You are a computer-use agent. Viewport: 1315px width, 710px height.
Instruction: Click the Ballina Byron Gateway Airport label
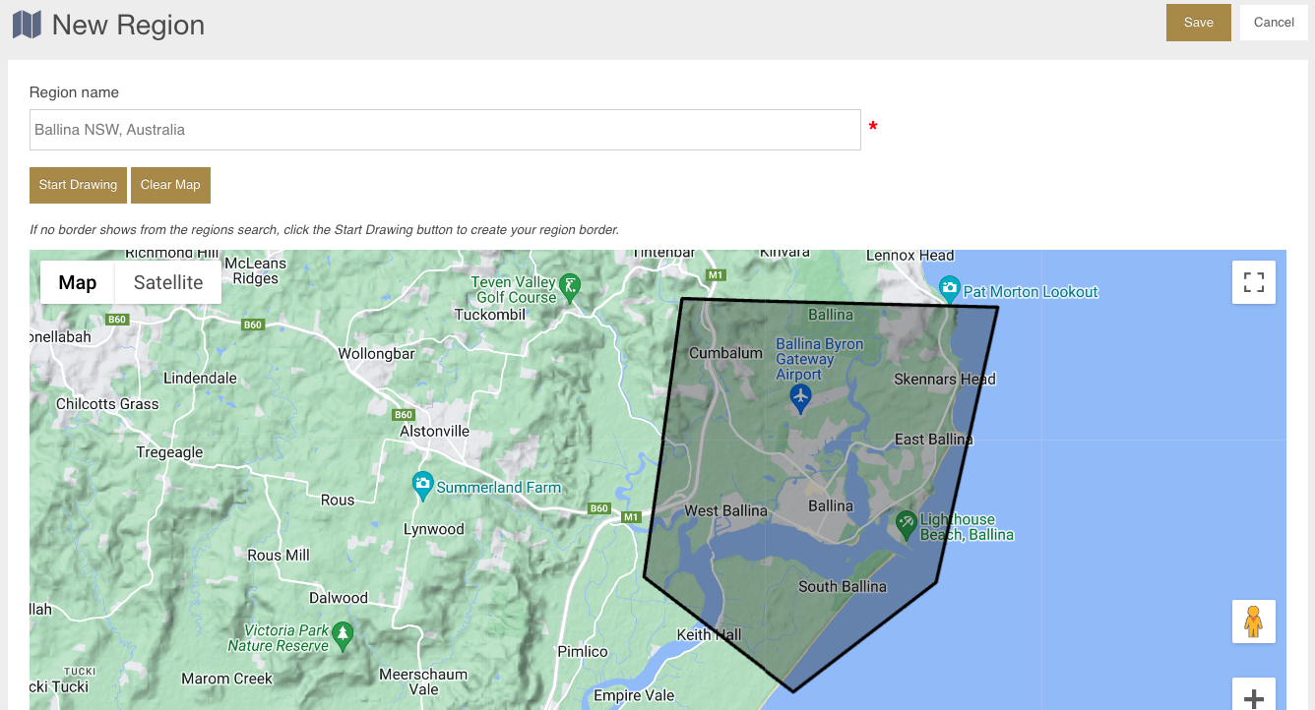tap(819, 359)
